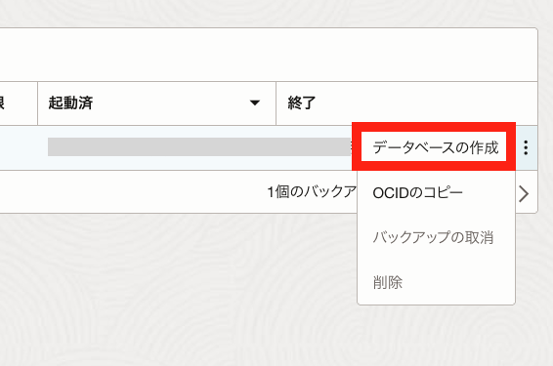The height and width of the screenshot is (366, 553).
Task: Click the sort arrow in 起動済 column
Action: [255, 102]
